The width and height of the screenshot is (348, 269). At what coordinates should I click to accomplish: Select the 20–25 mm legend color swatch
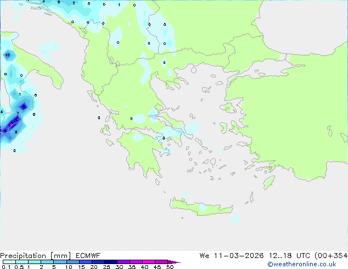tap(98, 262)
